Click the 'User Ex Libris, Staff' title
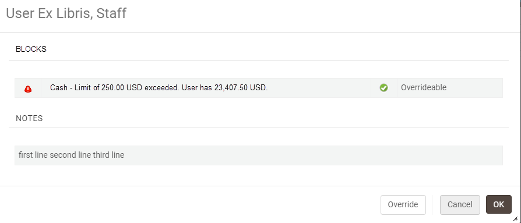 click(x=66, y=13)
